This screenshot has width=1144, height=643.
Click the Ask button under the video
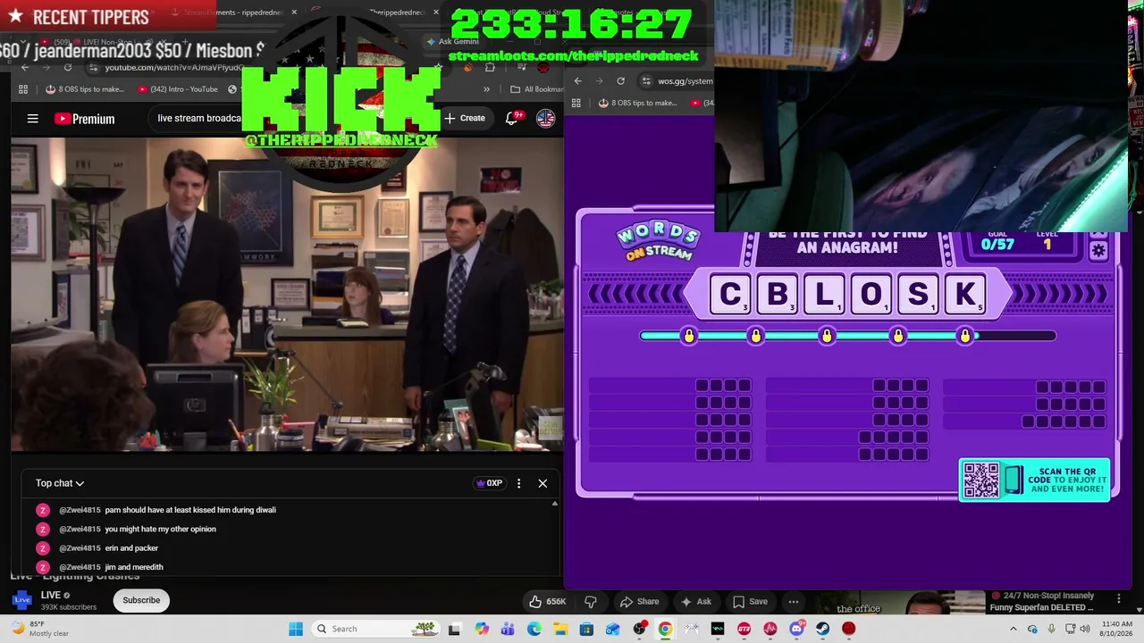point(696,601)
